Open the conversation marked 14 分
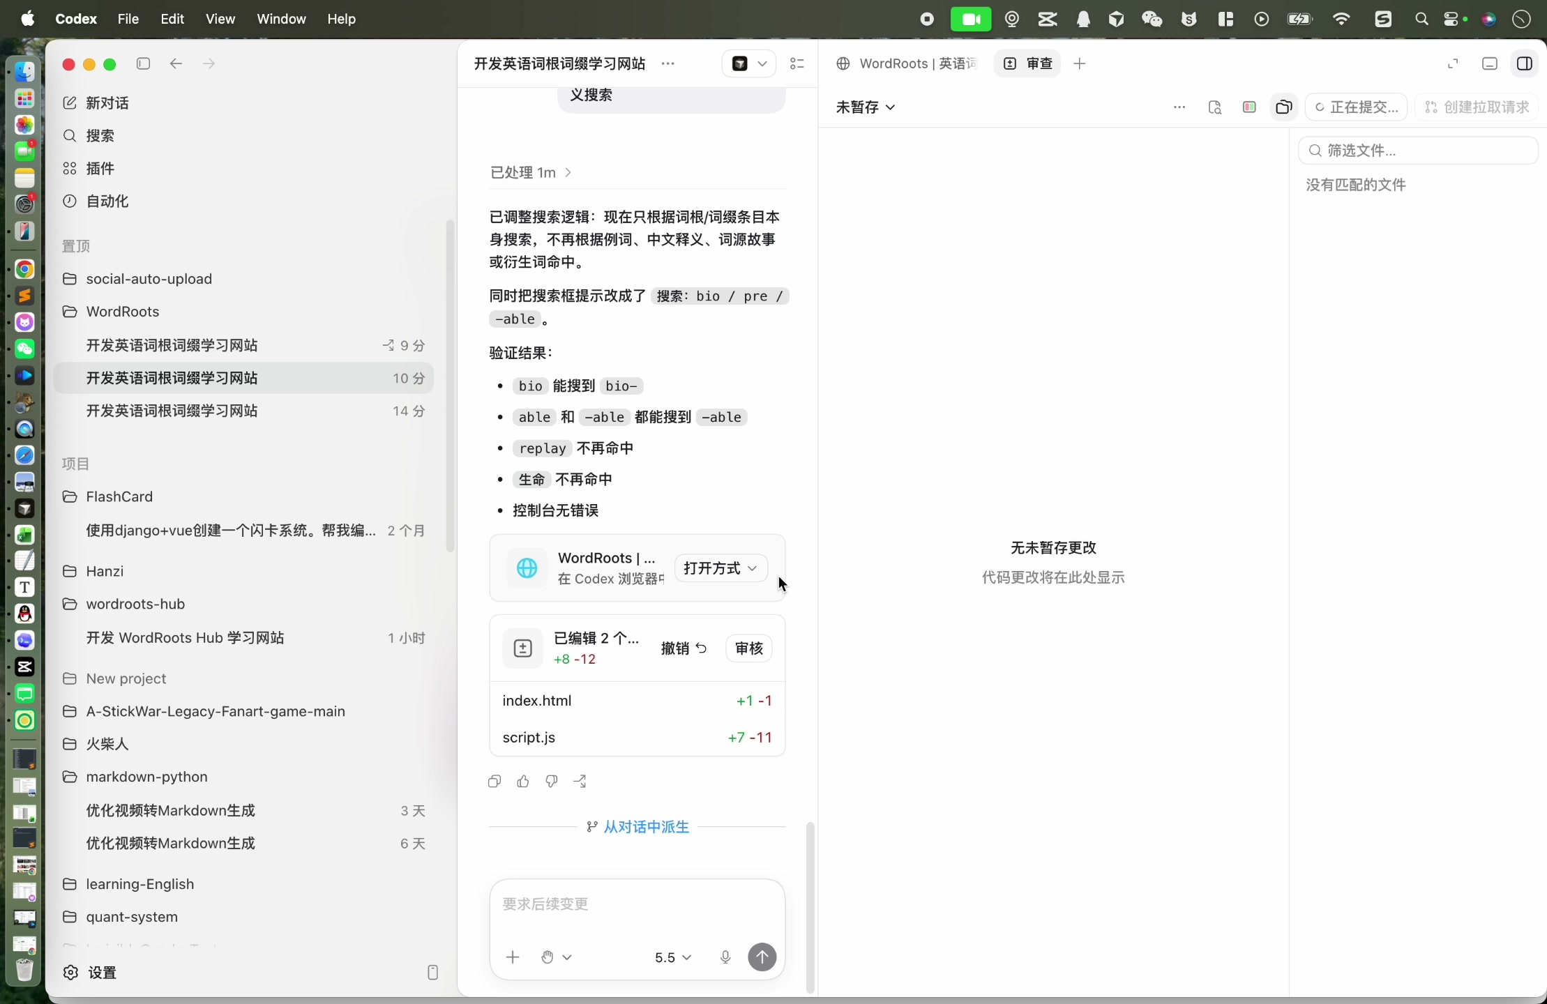The width and height of the screenshot is (1547, 1004). (x=243, y=411)
